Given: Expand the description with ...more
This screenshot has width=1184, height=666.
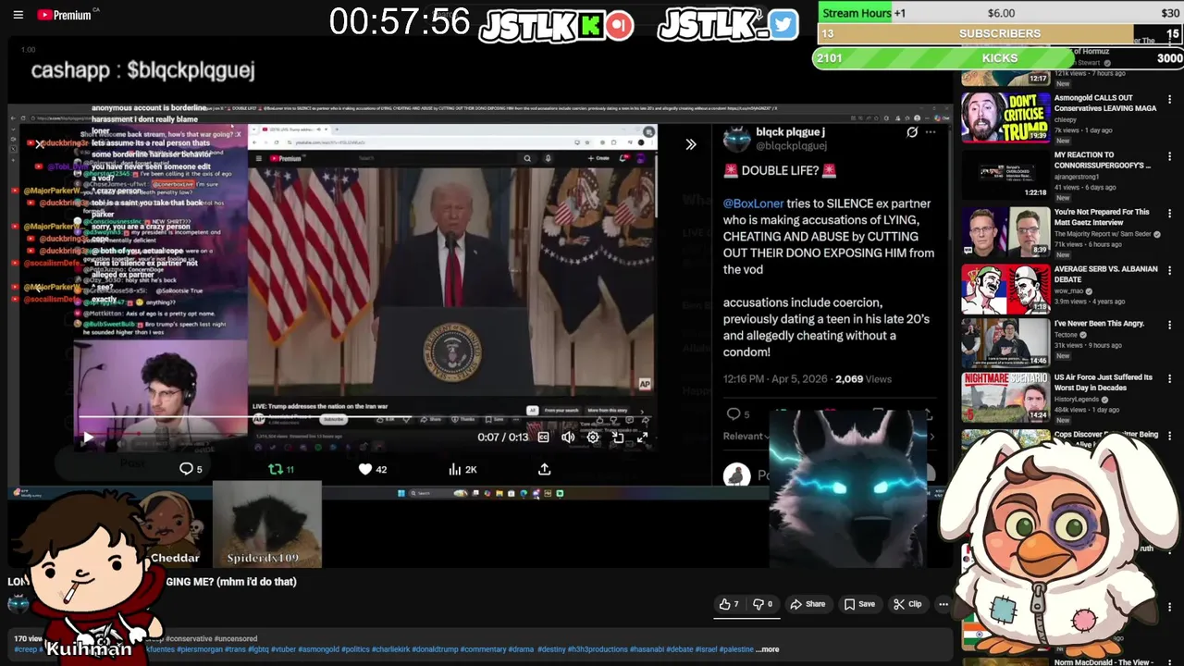Looking at the screenshot, I should 767,649.
